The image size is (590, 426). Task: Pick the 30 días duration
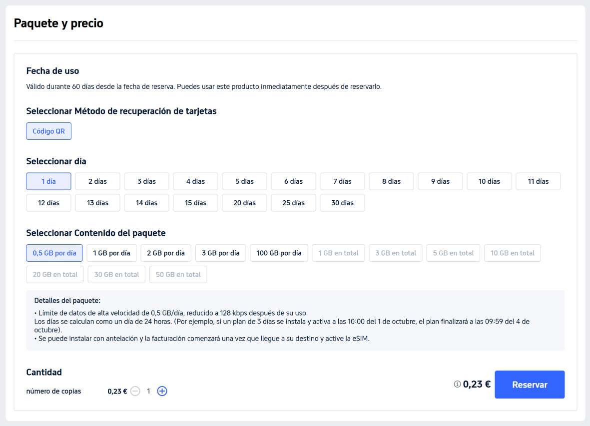(342, 203)
